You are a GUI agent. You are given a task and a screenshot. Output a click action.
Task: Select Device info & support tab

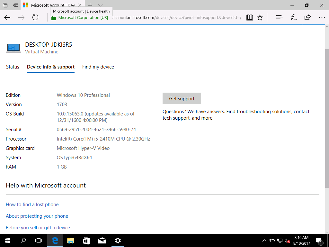[51, 67]
